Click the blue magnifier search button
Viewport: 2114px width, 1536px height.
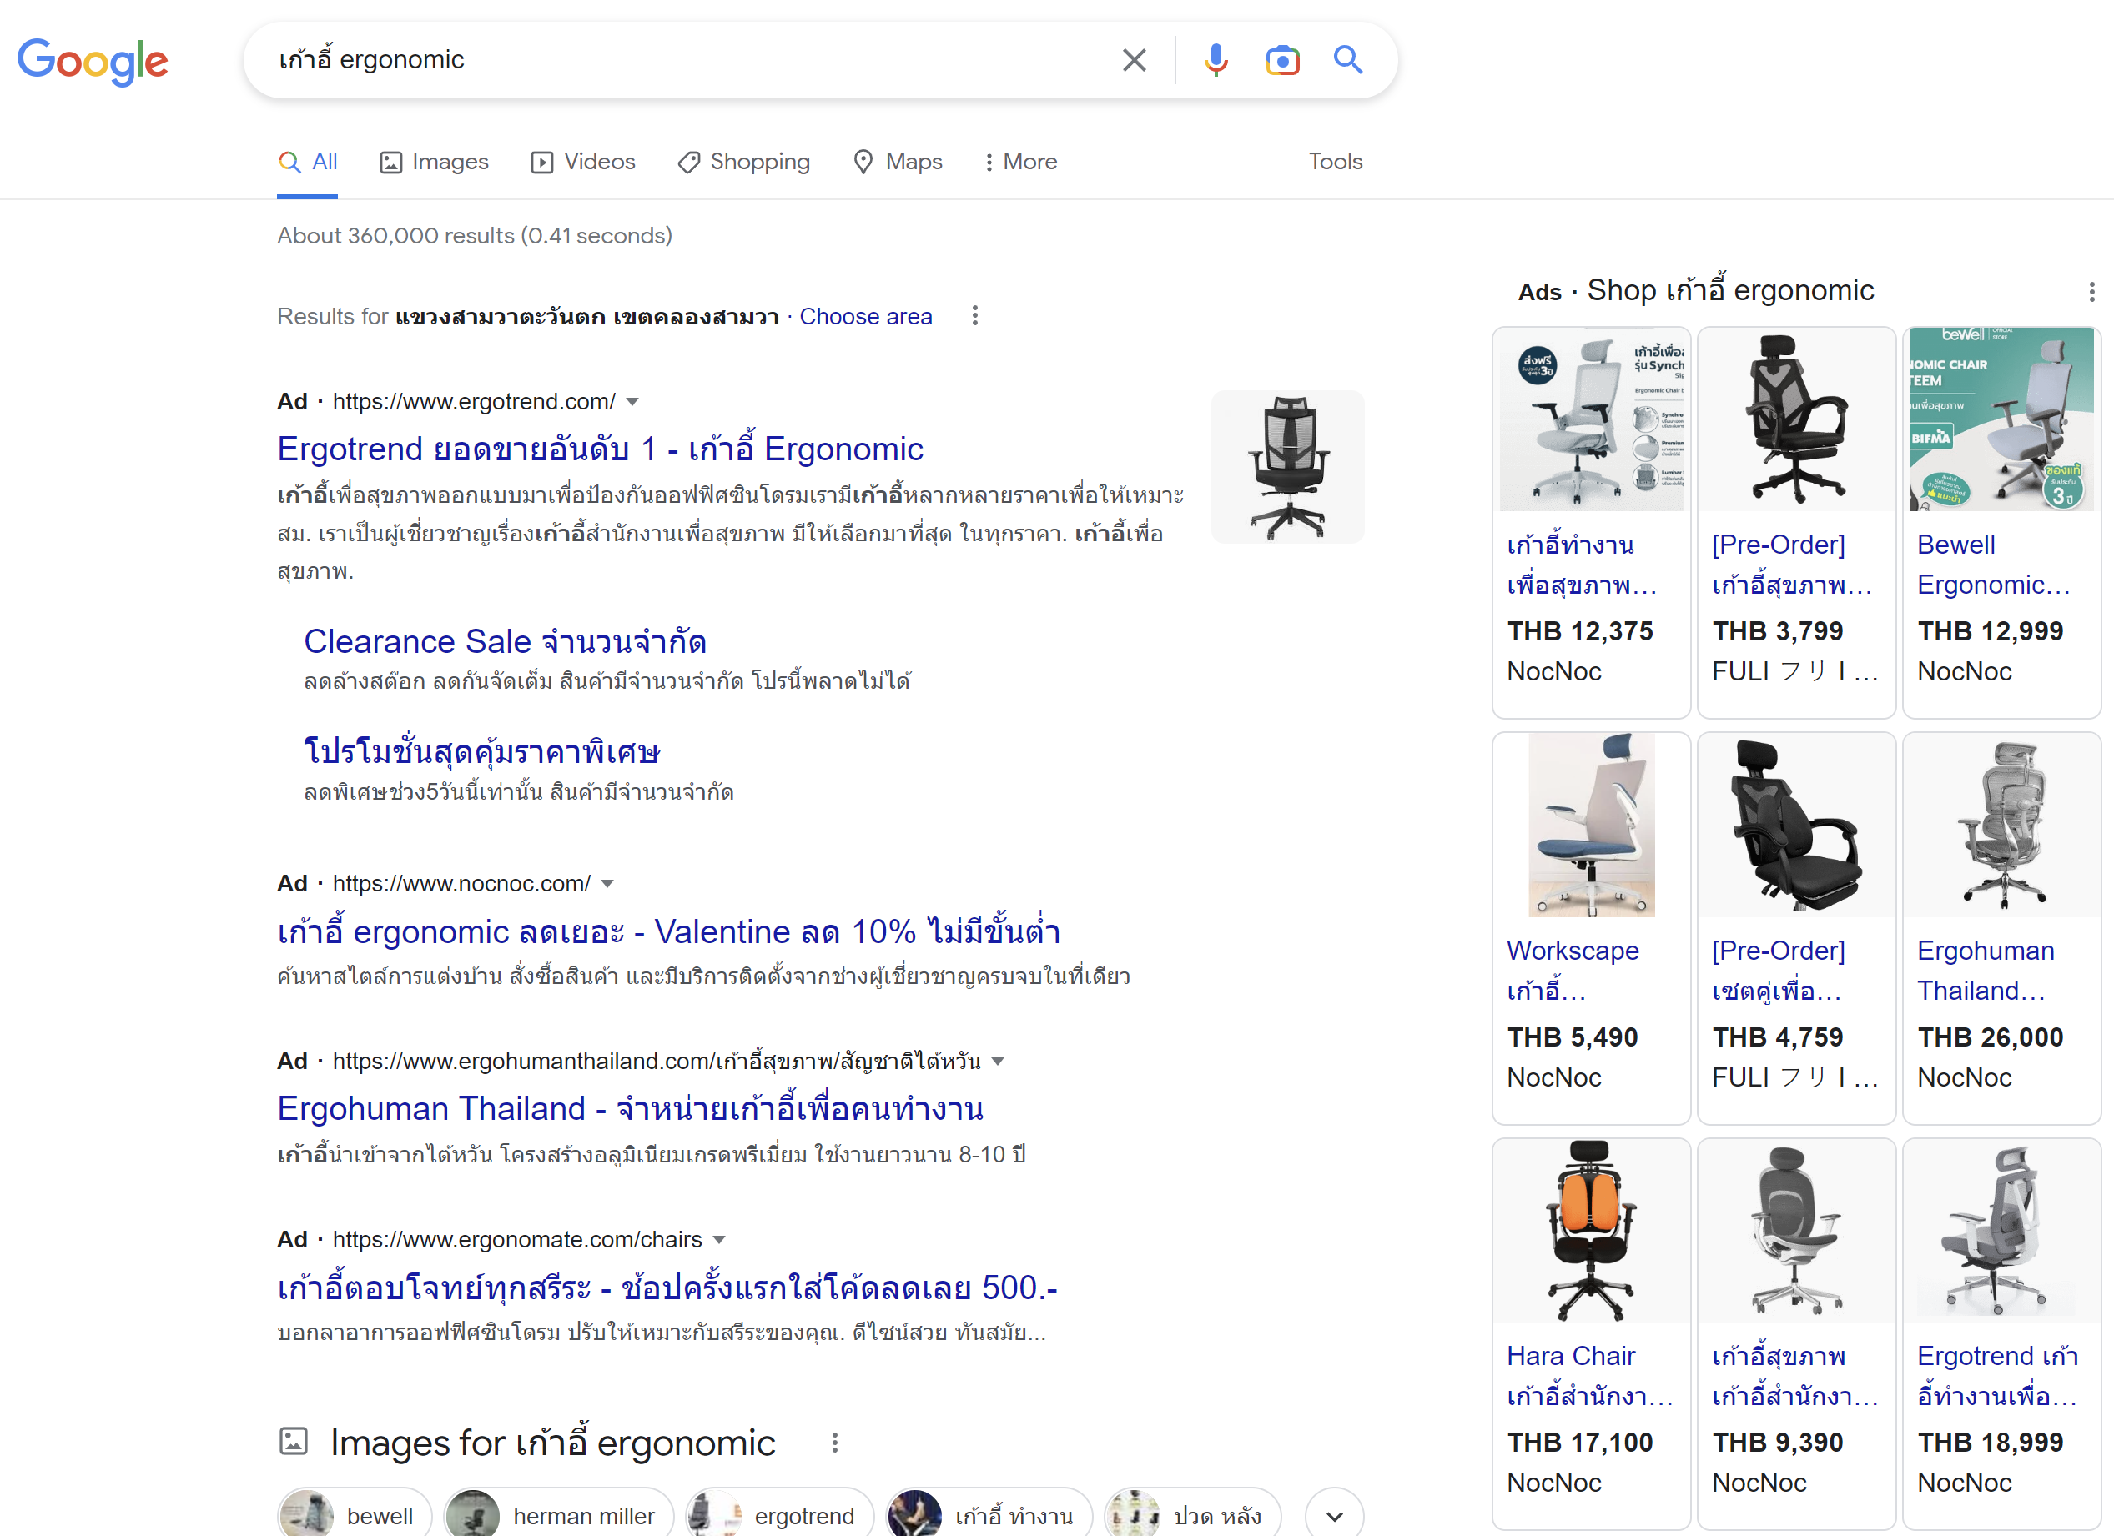point(1348,59)
